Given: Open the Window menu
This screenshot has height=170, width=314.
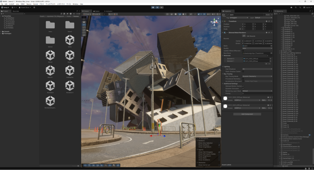Looking at the screenshot, I should coord(75,4).
